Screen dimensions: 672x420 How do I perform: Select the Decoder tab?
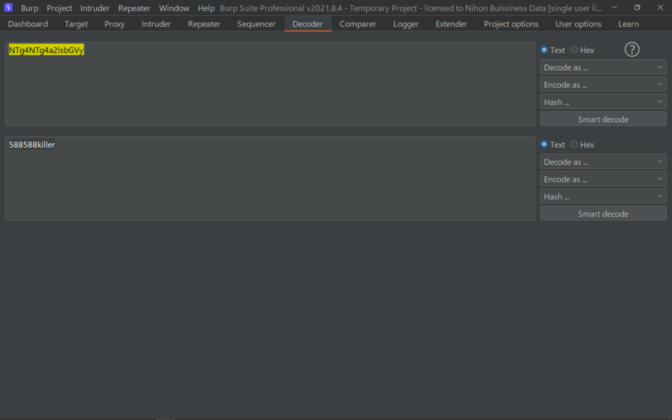click(308, 24)
